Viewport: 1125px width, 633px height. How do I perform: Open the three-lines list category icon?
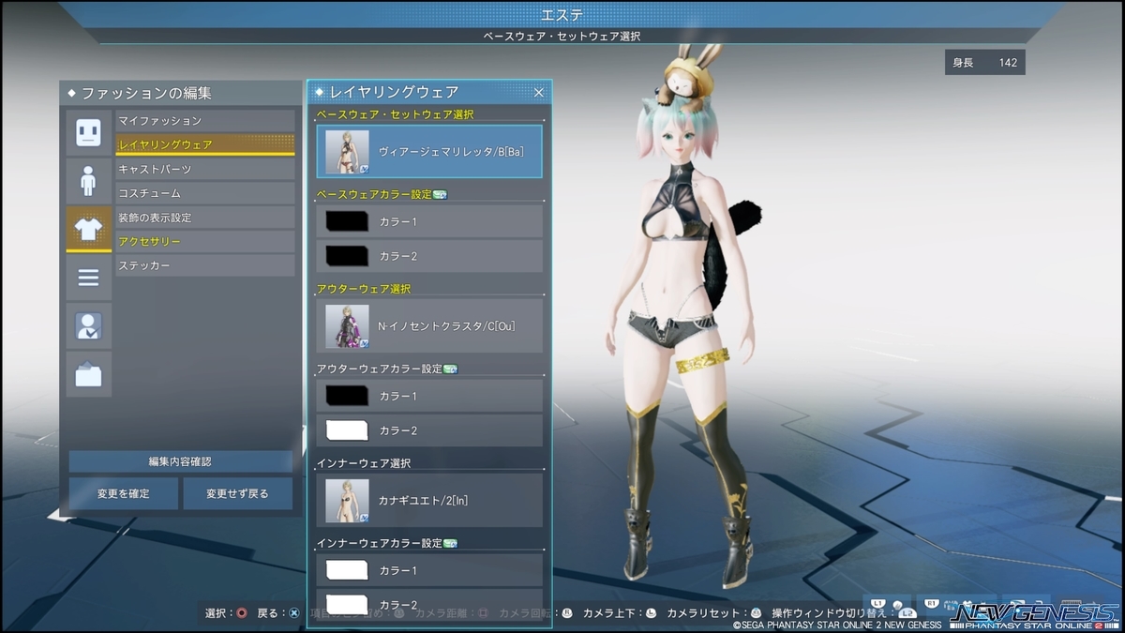point(89,278)
